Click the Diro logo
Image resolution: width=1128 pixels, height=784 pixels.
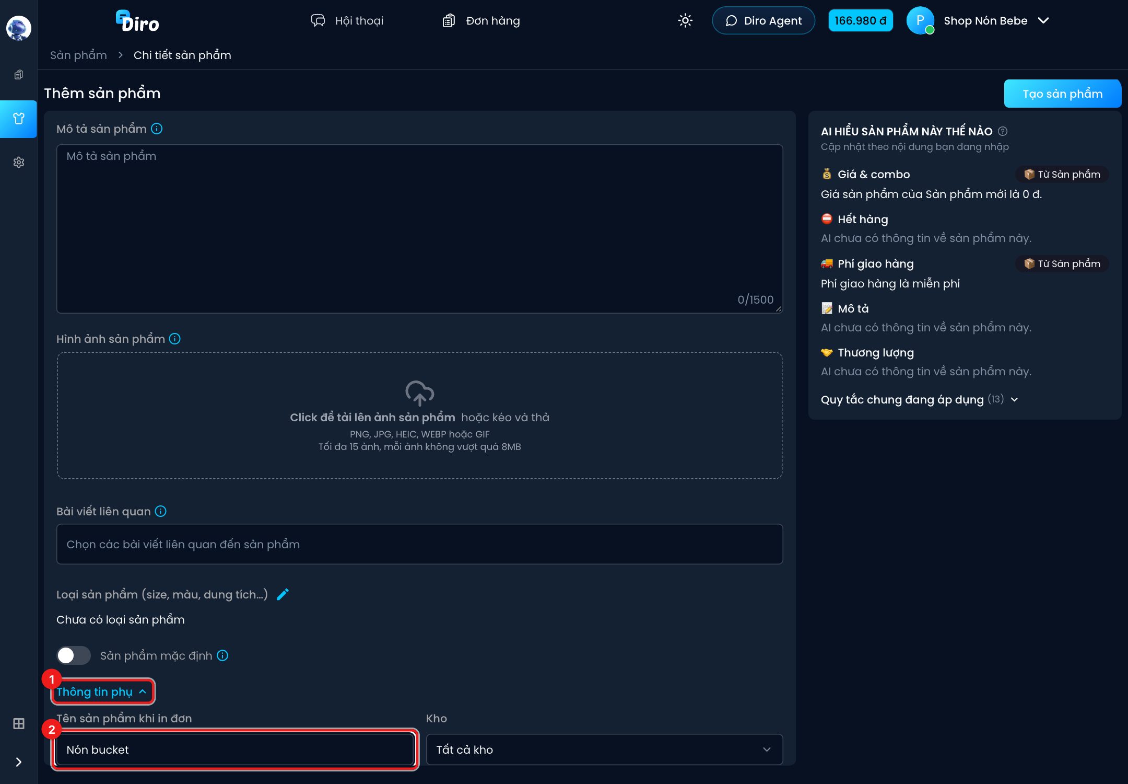137,21
